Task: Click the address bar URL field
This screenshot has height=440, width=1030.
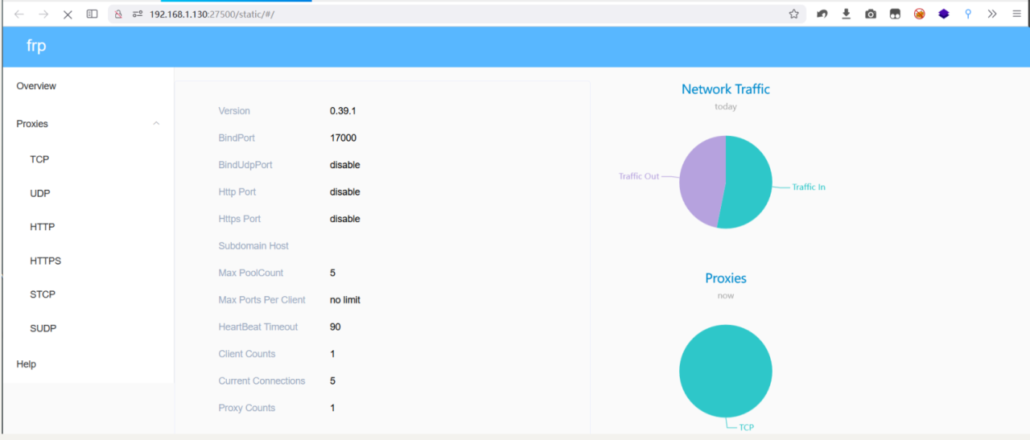Action: [x=459, y=14]
